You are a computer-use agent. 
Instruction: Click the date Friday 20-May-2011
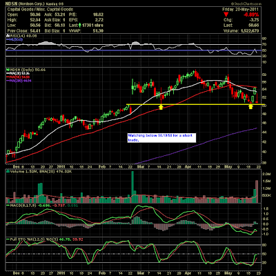(240, 10)
